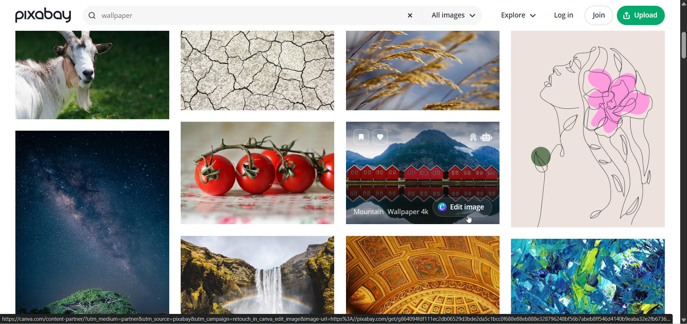Click the Log in link
687x324 pixels.
point(564,15)
